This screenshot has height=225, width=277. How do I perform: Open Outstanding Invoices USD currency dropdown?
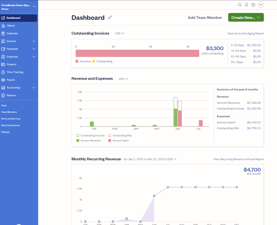point(120,33)
